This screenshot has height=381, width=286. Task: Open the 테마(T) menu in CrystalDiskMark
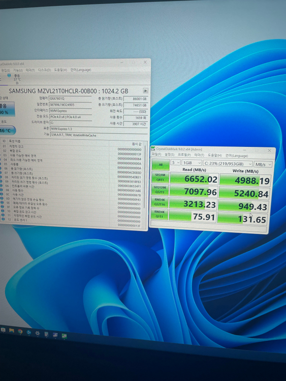coord(199,155)
